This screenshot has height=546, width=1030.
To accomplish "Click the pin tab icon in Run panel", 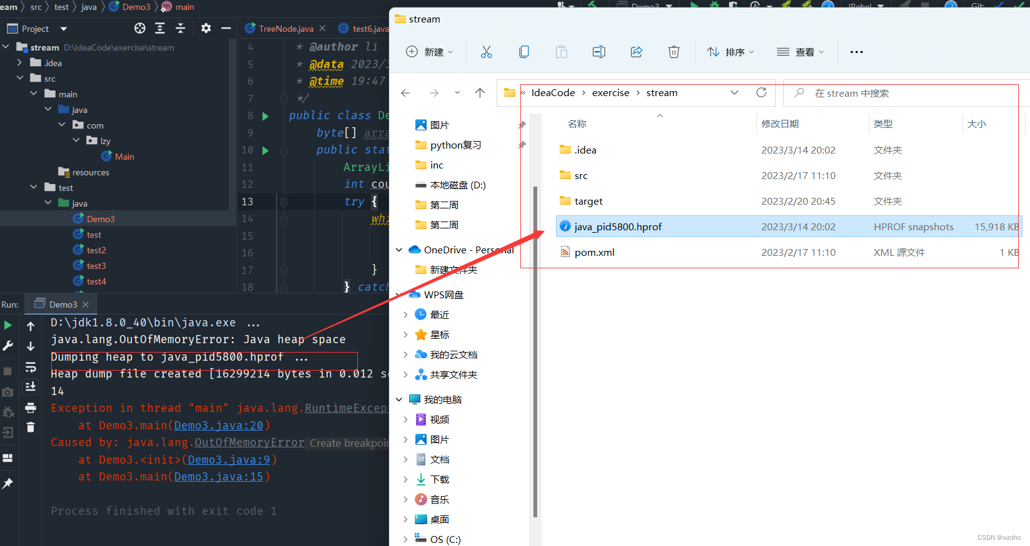I will [x=8, y=483].
